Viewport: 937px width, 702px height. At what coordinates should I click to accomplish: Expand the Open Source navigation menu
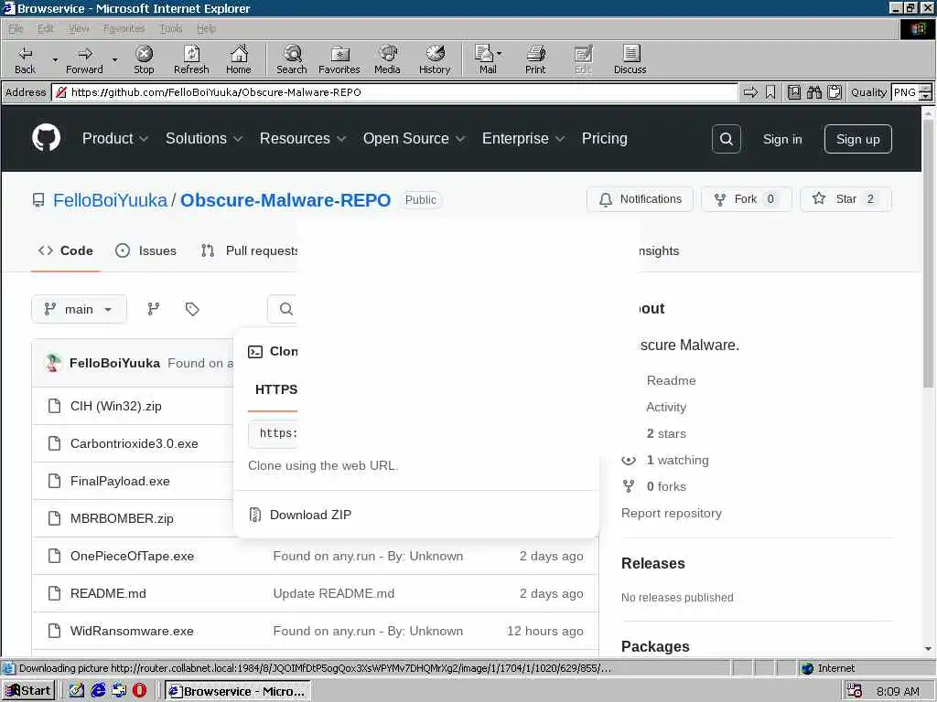(415, 139)
